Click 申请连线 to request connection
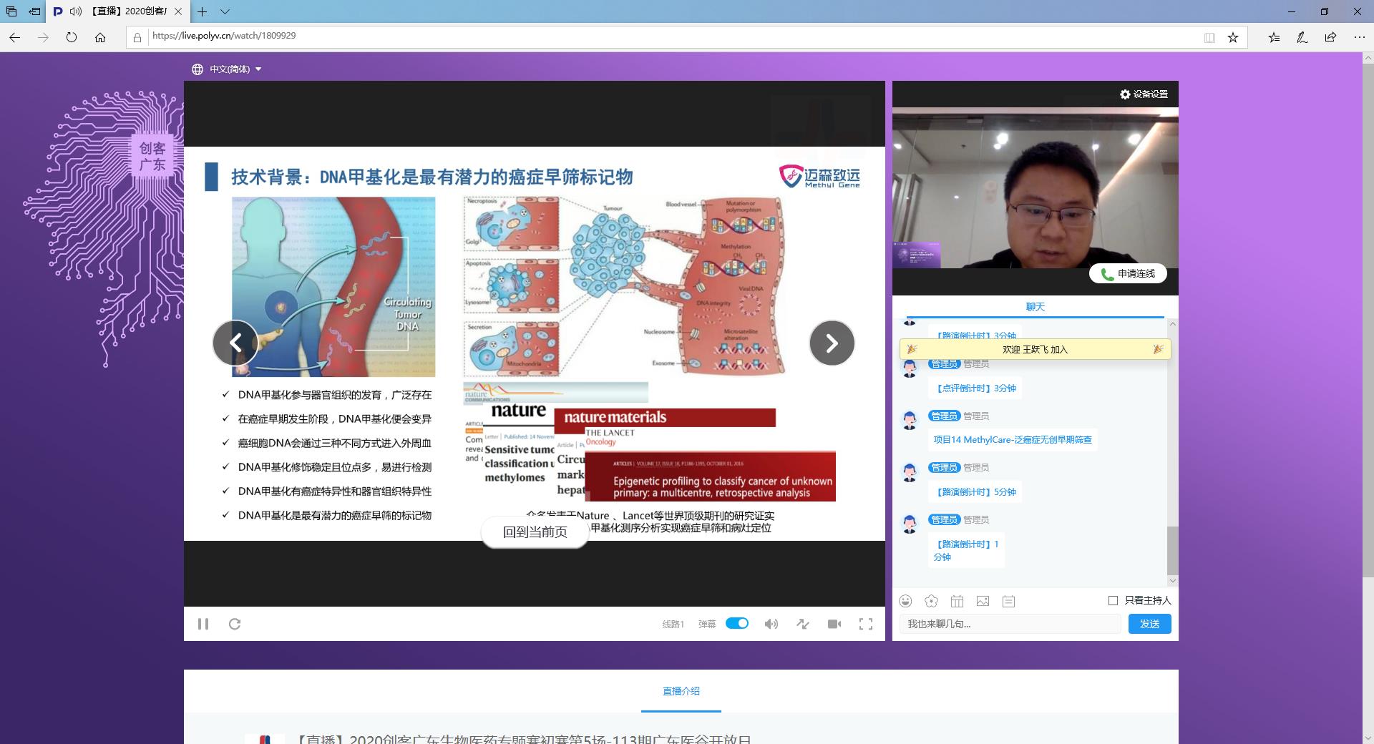 [x=1128, y=273]
